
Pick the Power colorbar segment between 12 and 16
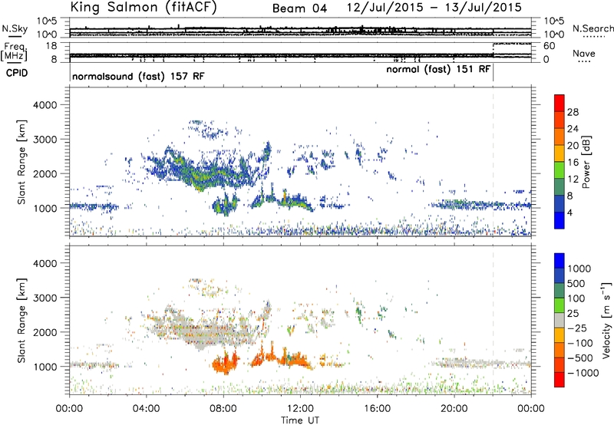[x=560, y=170]
